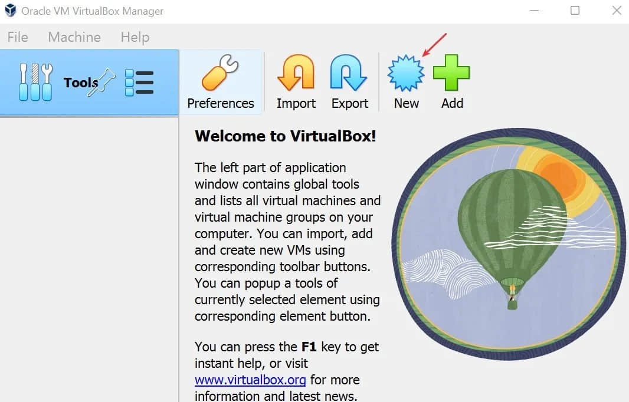The height and width of the screenshot is (402, 629).
Task: Open the Help menu
Action: (135, 37)
